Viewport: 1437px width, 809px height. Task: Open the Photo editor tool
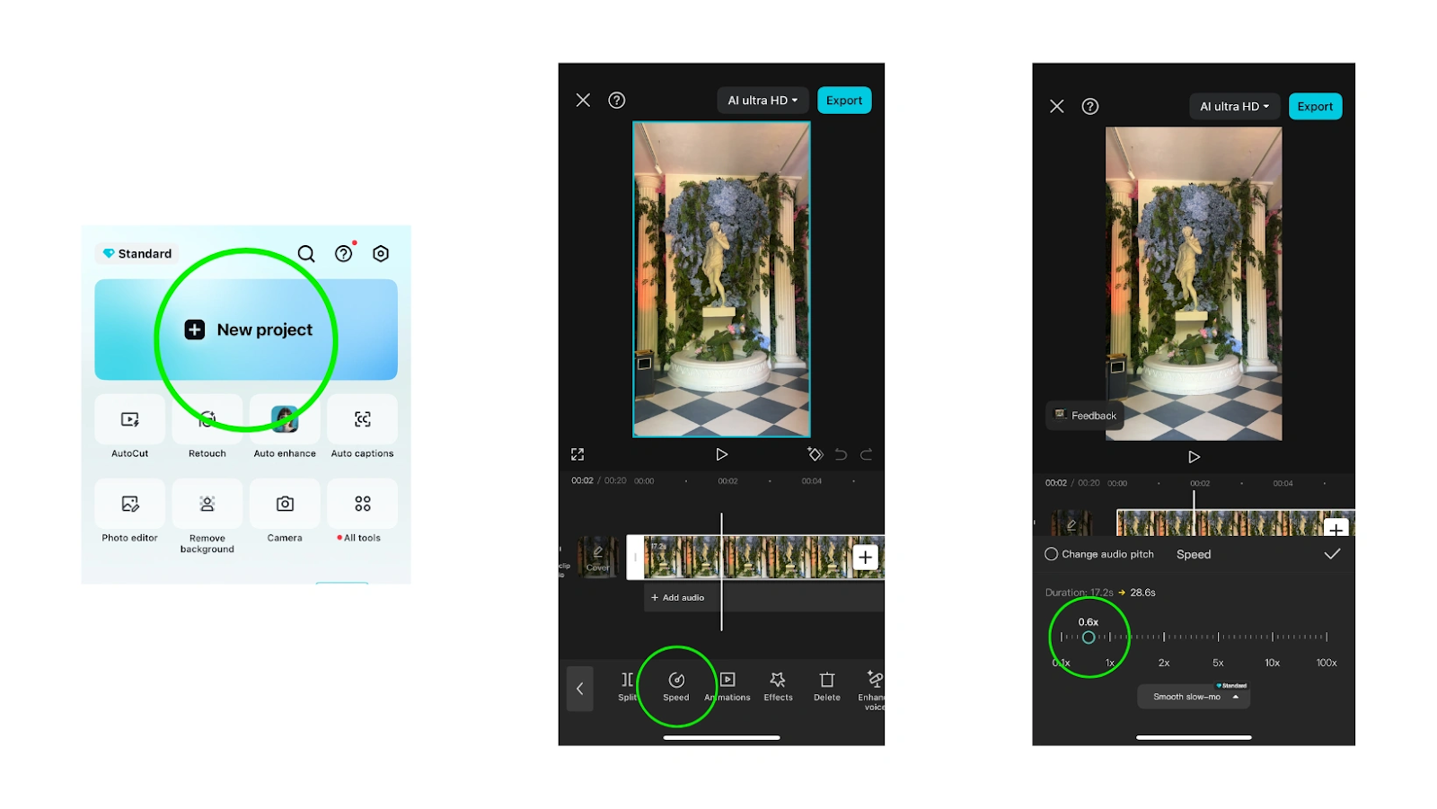coord(130,513)
